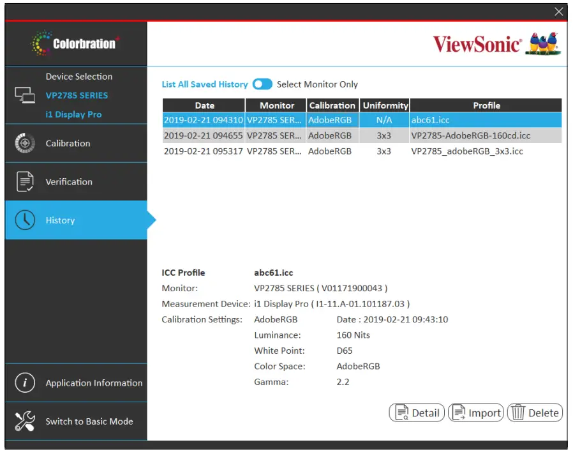Click the monitor serial V01171900043 text
573x454 pixels.
[352, 288]
